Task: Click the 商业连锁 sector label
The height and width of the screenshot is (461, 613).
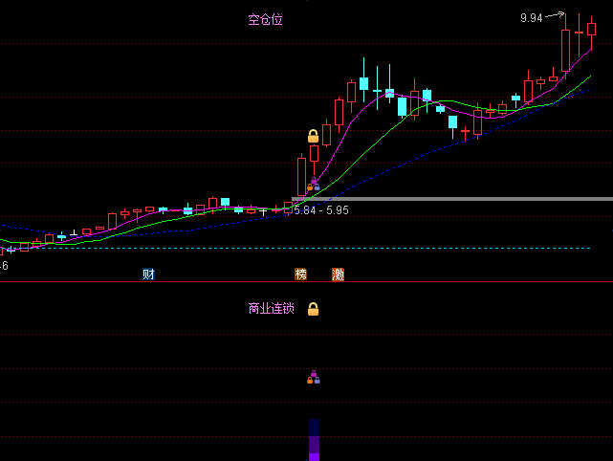Action: 272,309
